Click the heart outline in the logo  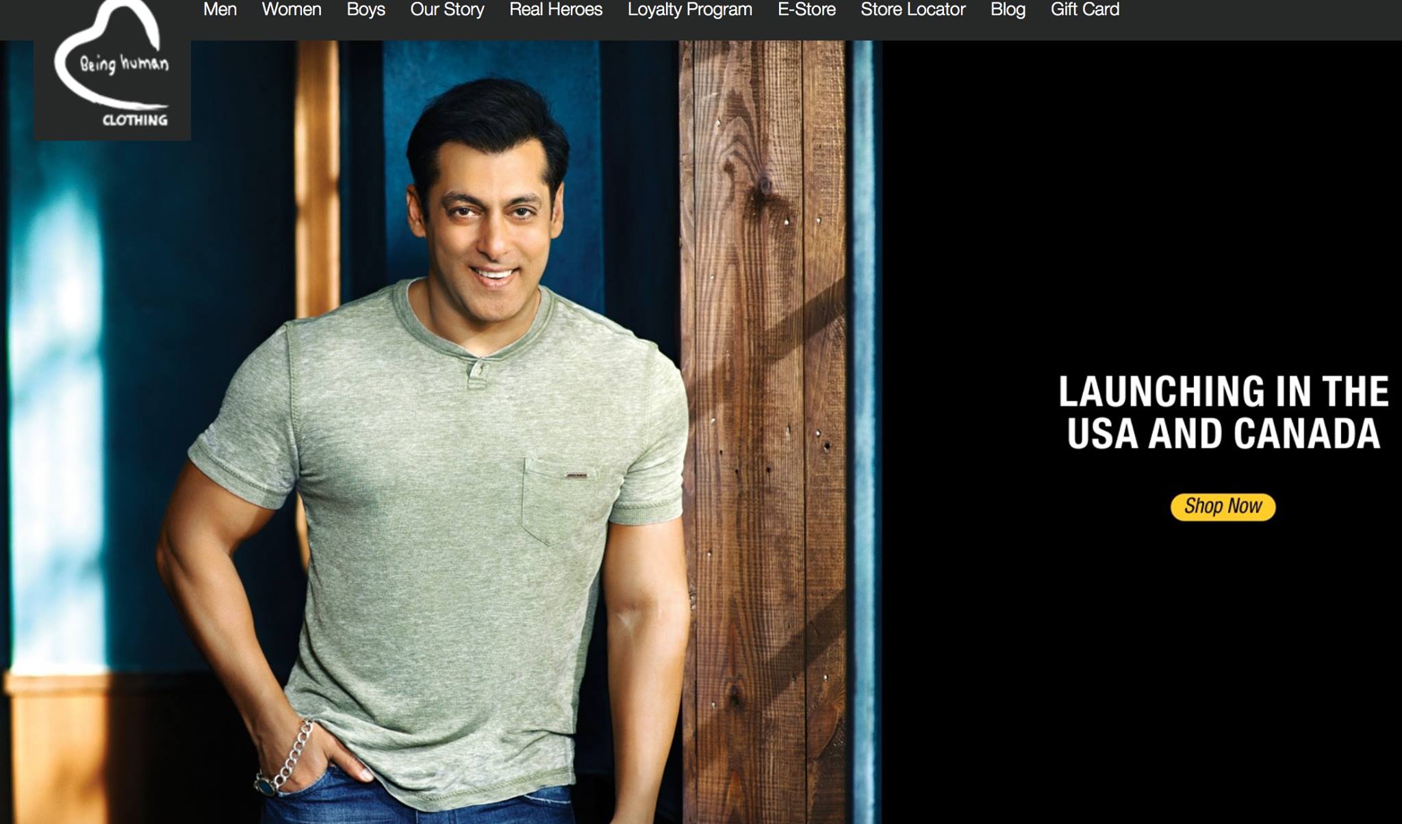(x=110, y=55)
